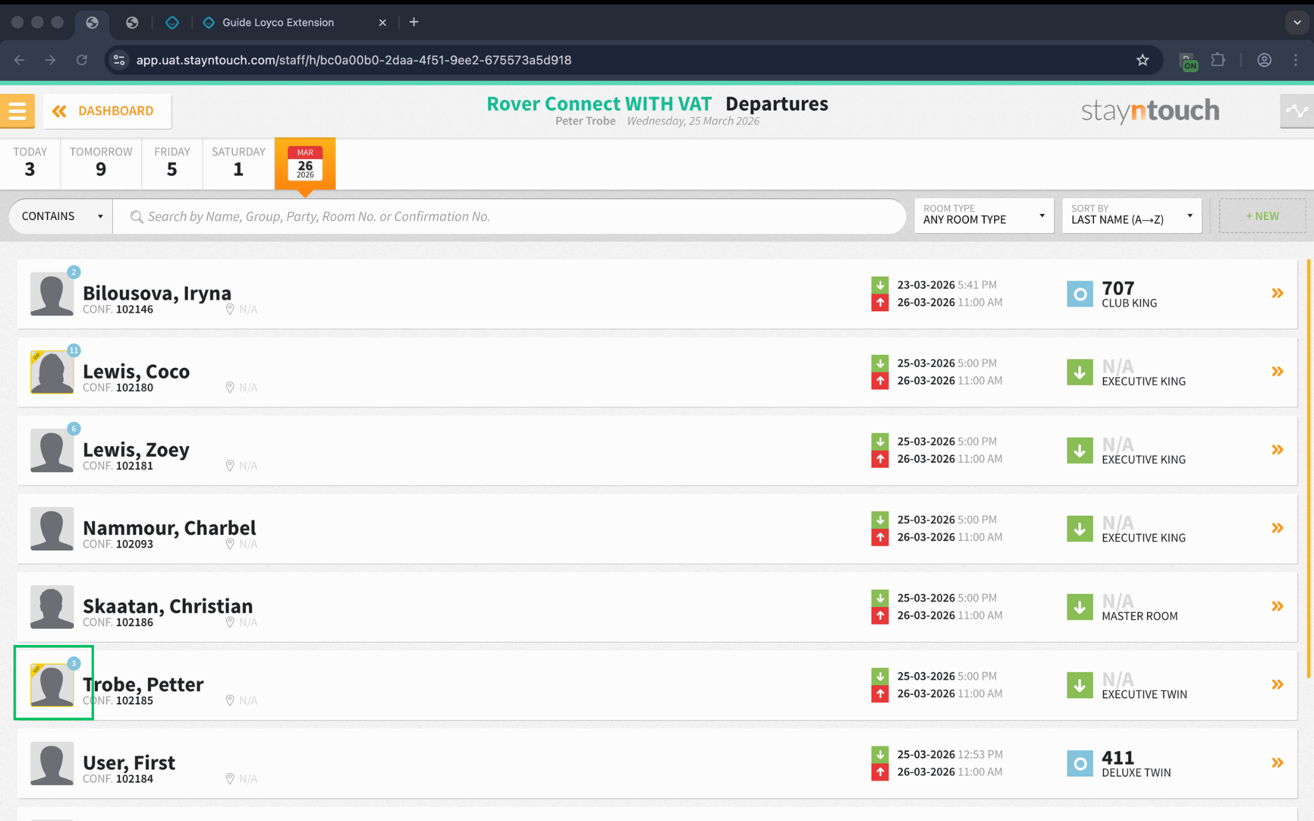Screen dimensions: 1314x821
Task: Click the + NEW reservation button
Action: 1262,216
